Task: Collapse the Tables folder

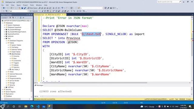Action: pyautogui.click(x=7, y=43)
